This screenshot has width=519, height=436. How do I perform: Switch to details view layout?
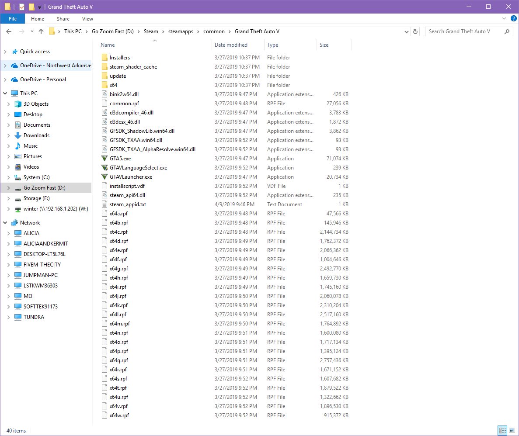[502, 430]
